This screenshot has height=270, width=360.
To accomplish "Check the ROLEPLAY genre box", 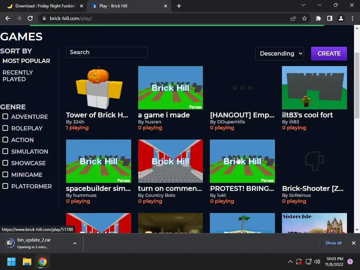I will [5, 128].
